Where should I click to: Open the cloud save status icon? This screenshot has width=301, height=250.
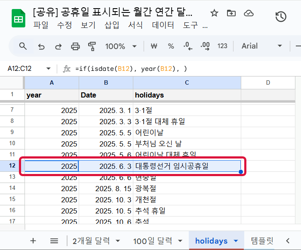[x=249, y=13]
